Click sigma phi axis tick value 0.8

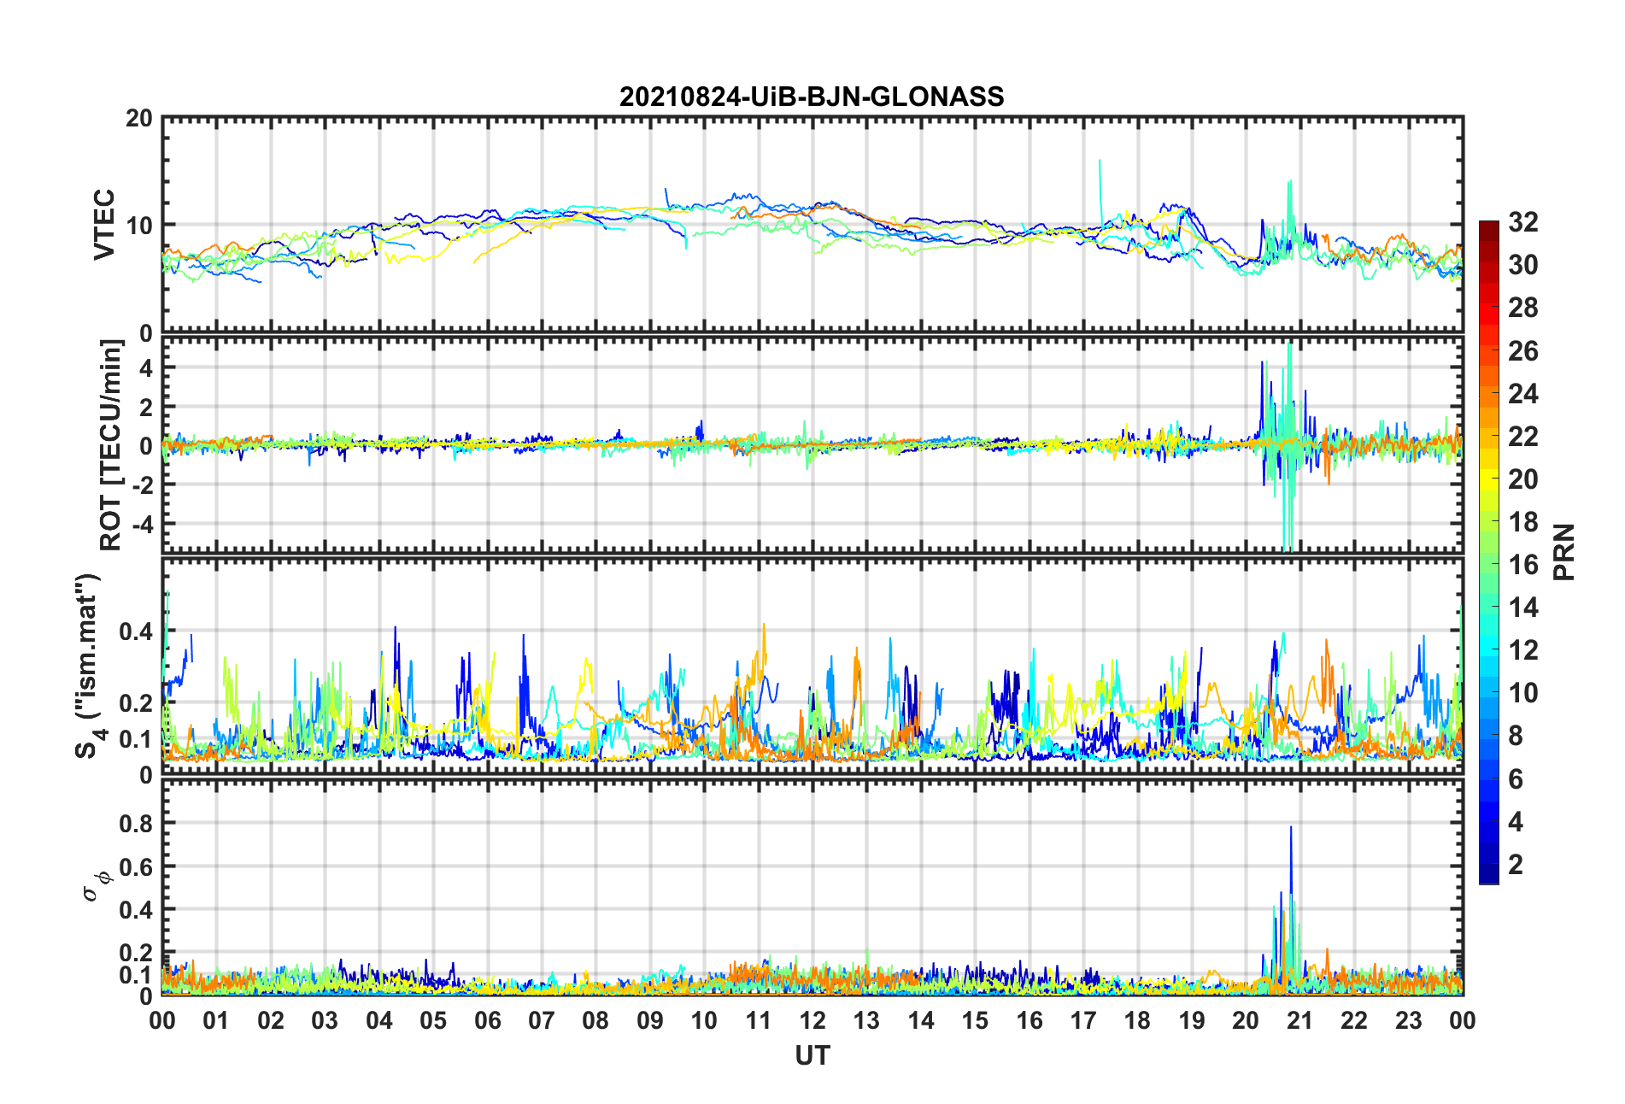coord(137,824)
